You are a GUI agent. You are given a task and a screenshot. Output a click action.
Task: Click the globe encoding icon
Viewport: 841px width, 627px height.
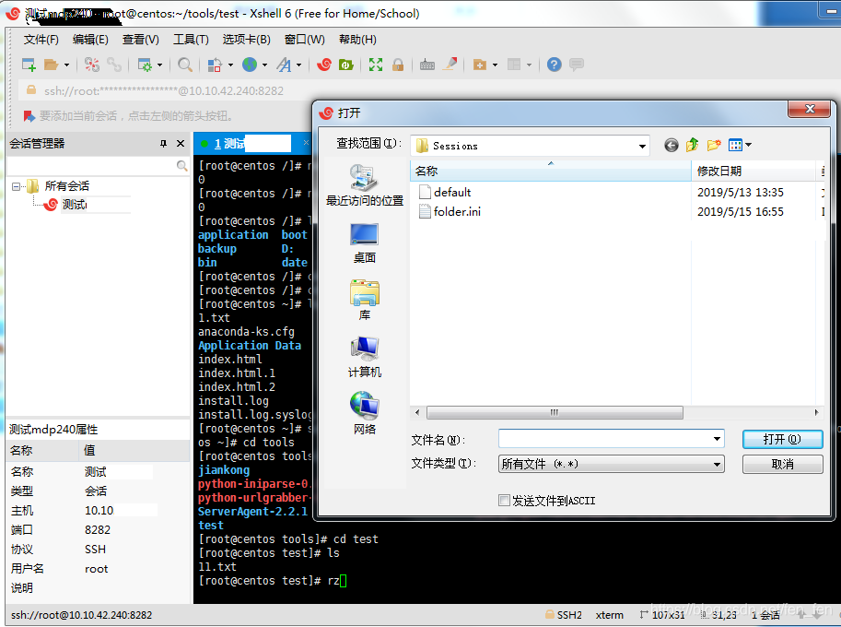(250, 65)
